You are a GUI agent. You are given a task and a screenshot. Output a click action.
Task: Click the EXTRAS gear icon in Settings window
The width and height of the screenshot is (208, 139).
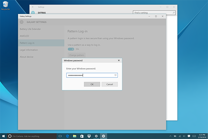(x=33, y=13)
